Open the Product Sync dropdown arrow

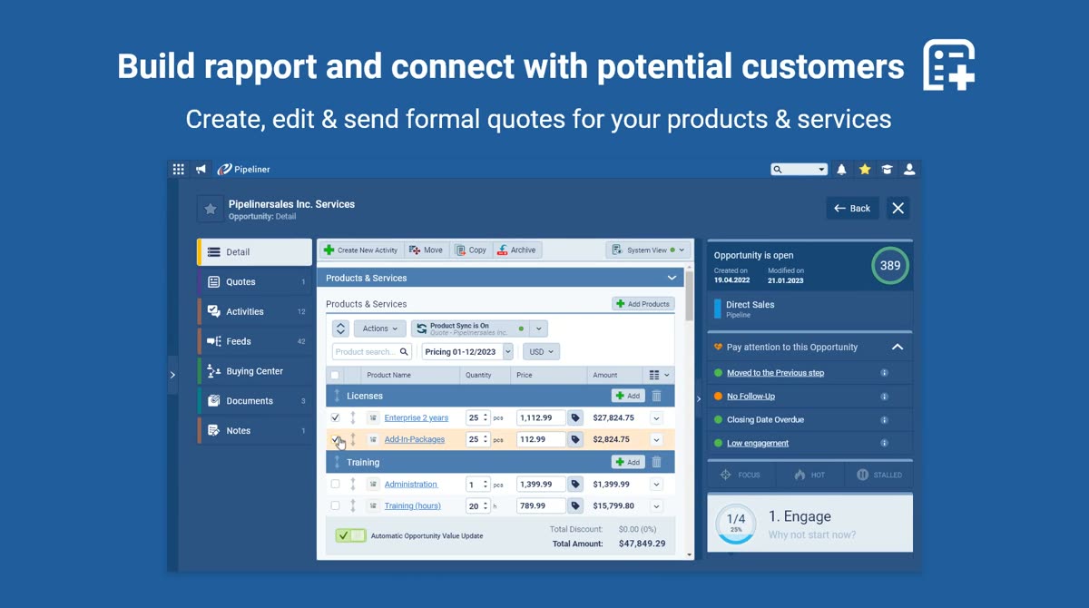click(x=538, y=329)
